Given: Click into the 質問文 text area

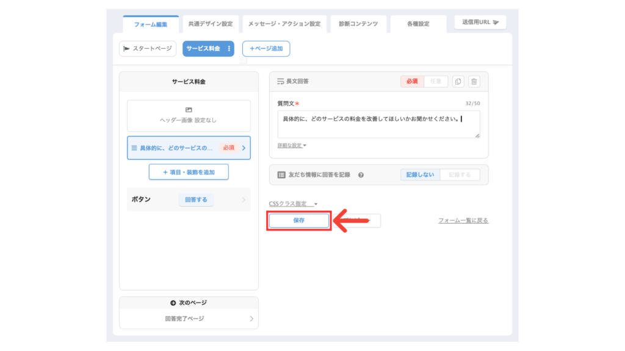Looking at the screenshot, I should click(378, 124).
